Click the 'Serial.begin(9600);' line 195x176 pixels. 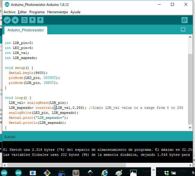click(28, 73)
